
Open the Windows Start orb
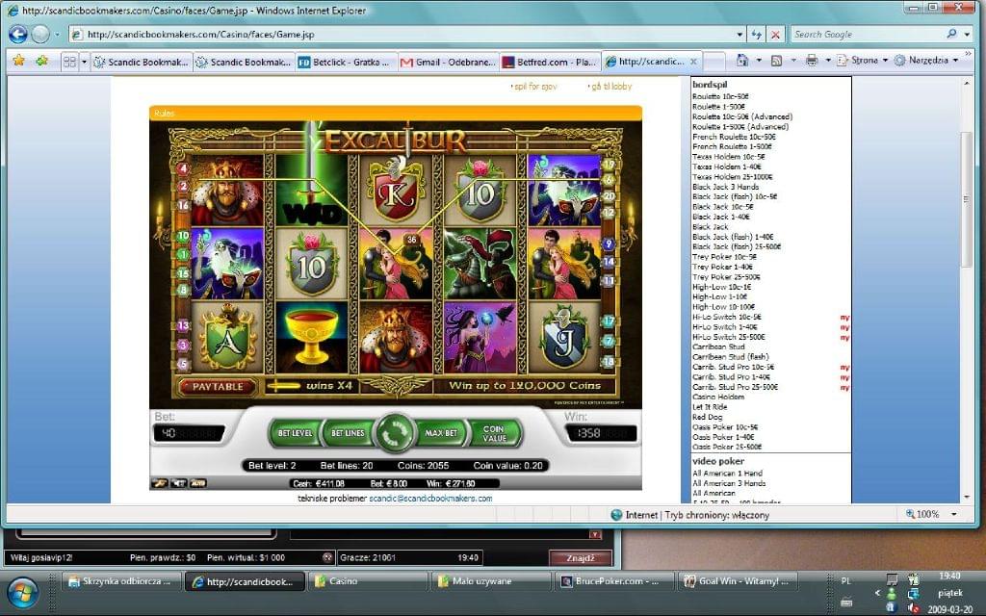[x=23, y=592]
